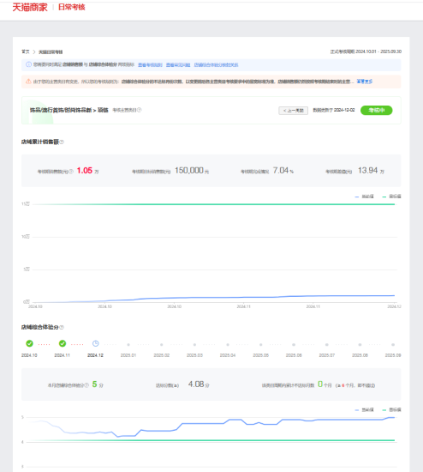Image resolution: width=423 pixels, height=472 pixels.
Task: Select the 2025.06 month marker dot
Action: click(294, 344)
